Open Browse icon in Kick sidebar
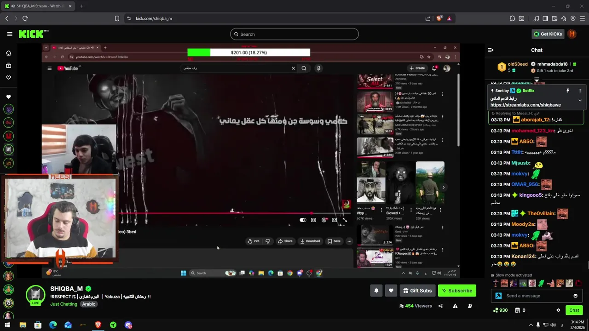This screenshot has width=589, height=331. coord(8,65)
